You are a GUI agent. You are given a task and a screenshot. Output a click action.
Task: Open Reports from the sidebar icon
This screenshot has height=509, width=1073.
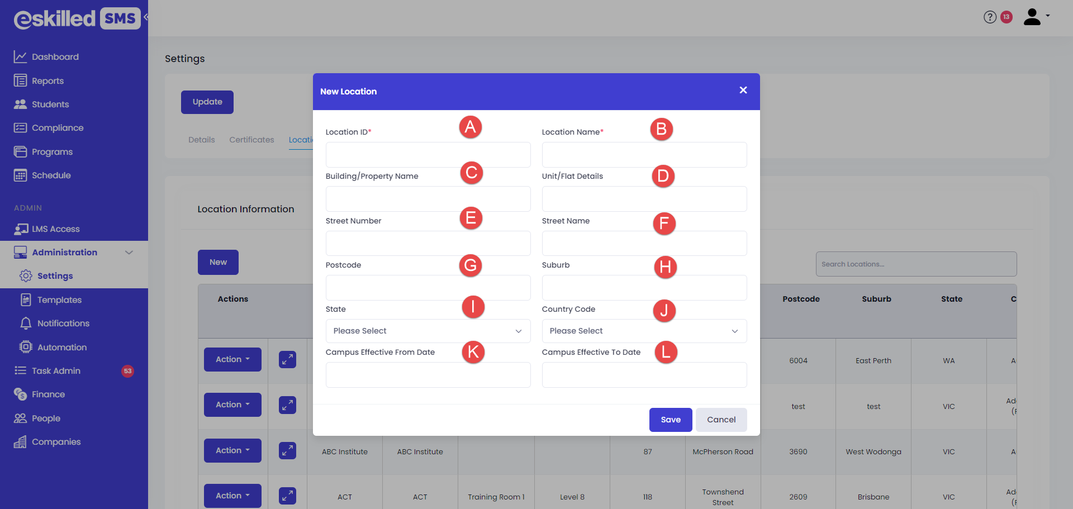(x=20, y=81)
